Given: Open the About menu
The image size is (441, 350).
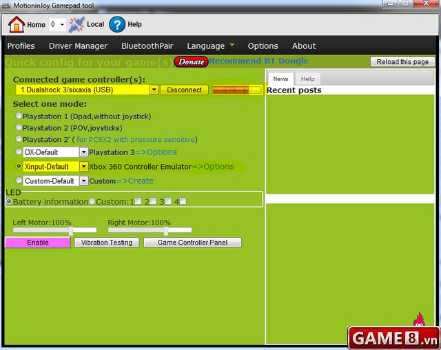Looking at the screenshot, I should tap(304, 46).
